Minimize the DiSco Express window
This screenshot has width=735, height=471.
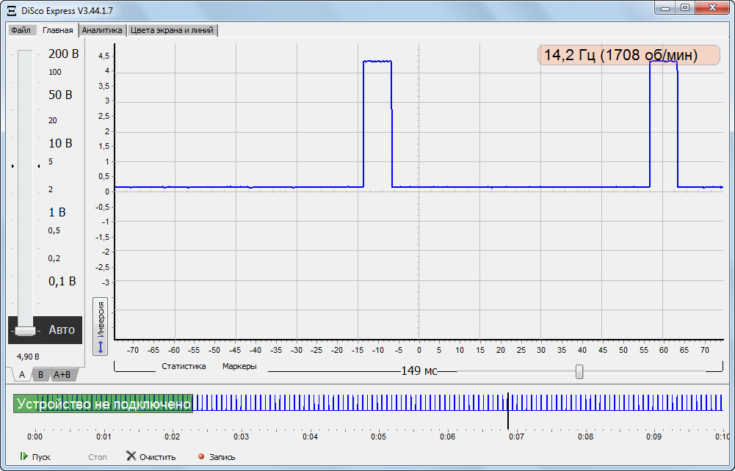click(665, 7)
